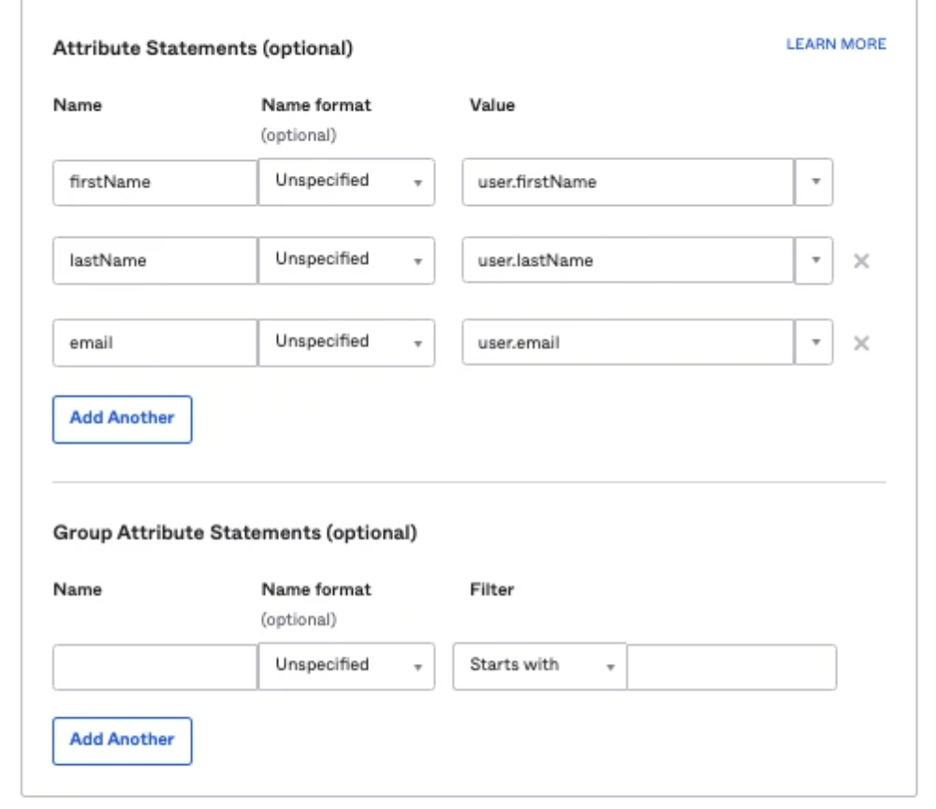Click the lastName attribute name field

point(155,261)
